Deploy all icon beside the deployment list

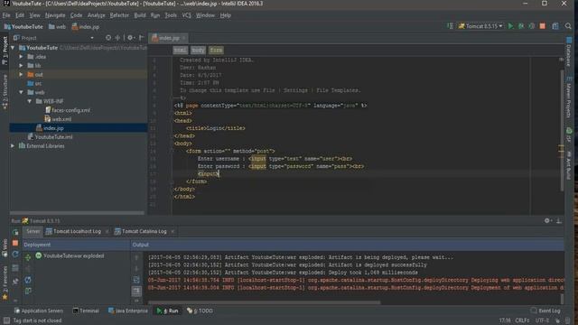(28, 257)
